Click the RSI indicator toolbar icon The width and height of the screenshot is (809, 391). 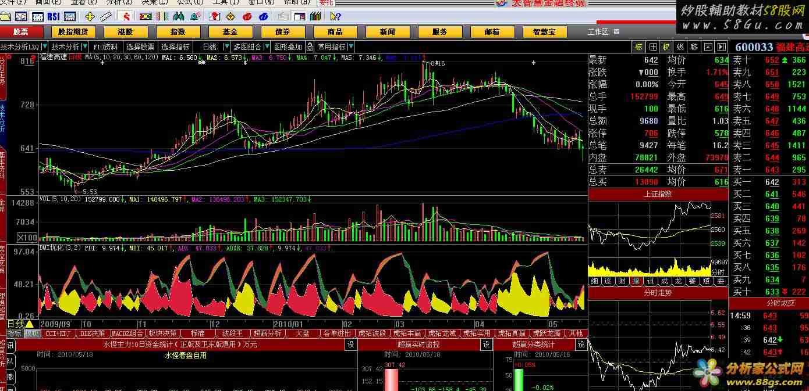pos(54,16)
